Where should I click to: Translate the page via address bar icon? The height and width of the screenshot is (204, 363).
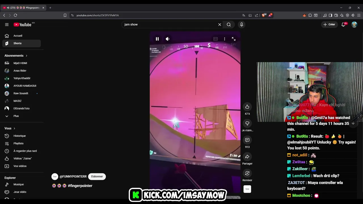[x=244, y=15]
